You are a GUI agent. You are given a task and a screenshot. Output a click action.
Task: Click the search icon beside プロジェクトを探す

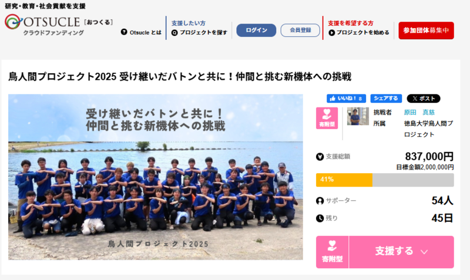(174, 33)
